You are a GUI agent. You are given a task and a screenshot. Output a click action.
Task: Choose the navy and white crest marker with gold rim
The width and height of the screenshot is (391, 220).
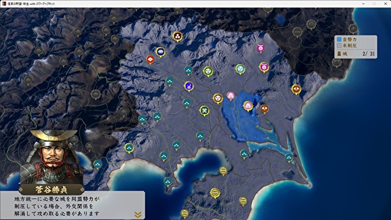[160, 52]
